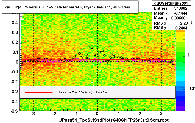The height and width of the screenshot is (123, 195).
Task: Pick the orange band atop color palette
Action: coord(181,32)
